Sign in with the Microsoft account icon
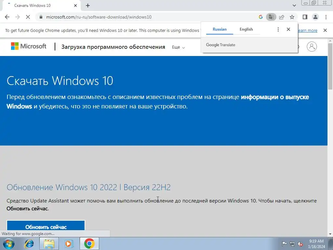The width and height of the screenshot is (333, 250). tap(312, 46)
